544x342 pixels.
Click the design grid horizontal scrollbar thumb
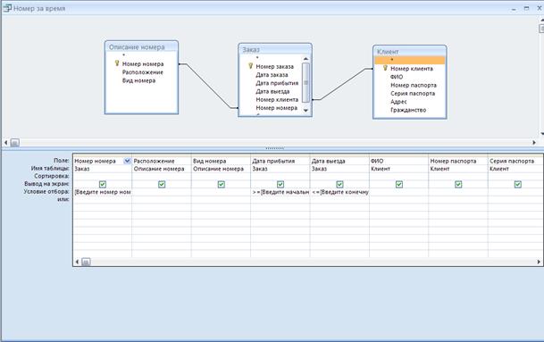(x=86, y=262)
